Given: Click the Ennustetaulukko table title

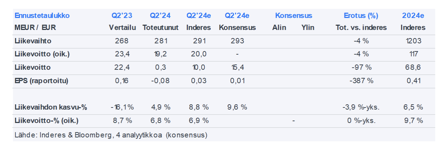Looking at the screenshot, I should point(42,16).
